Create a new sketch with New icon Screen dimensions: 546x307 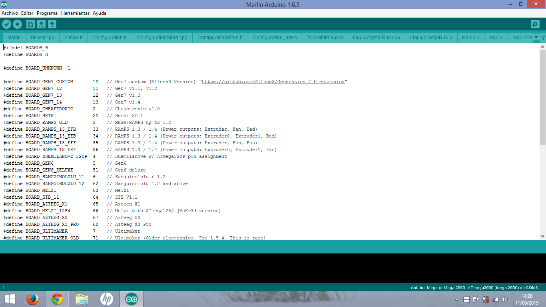pyautogui.click(x=30, y=24)
